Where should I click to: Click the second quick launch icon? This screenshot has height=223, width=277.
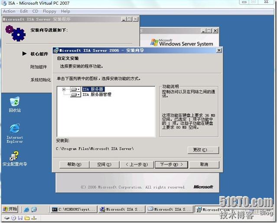[x=34, y=210]
